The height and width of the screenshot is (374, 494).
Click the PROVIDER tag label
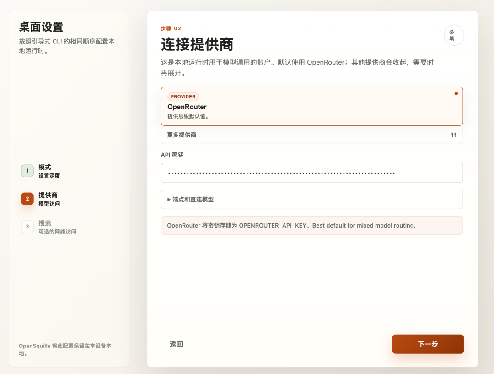[183, 97]
